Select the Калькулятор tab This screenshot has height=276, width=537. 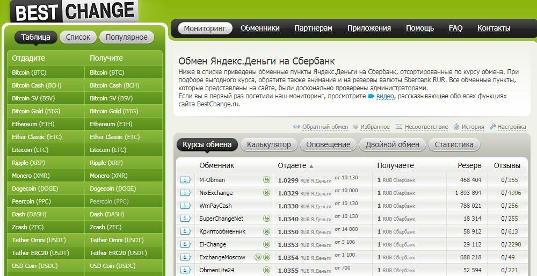[269, 144]
